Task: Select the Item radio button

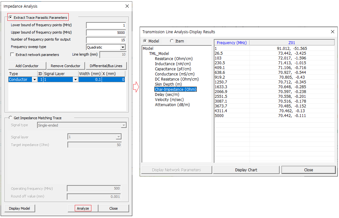Action: point(172,41)
